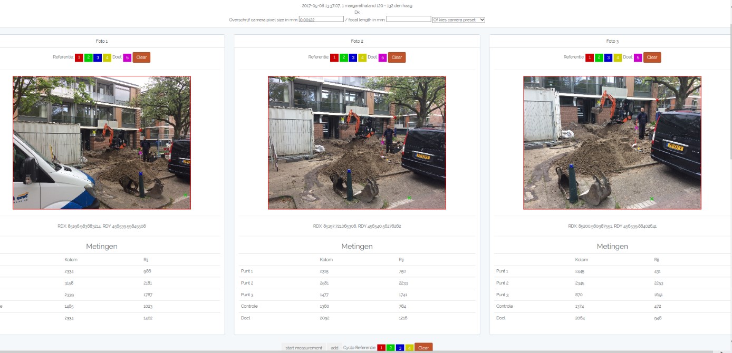Select yellow reference 4 in Foto 1
The width and height of the screenshot is (732, 353).
coord(107,57)
